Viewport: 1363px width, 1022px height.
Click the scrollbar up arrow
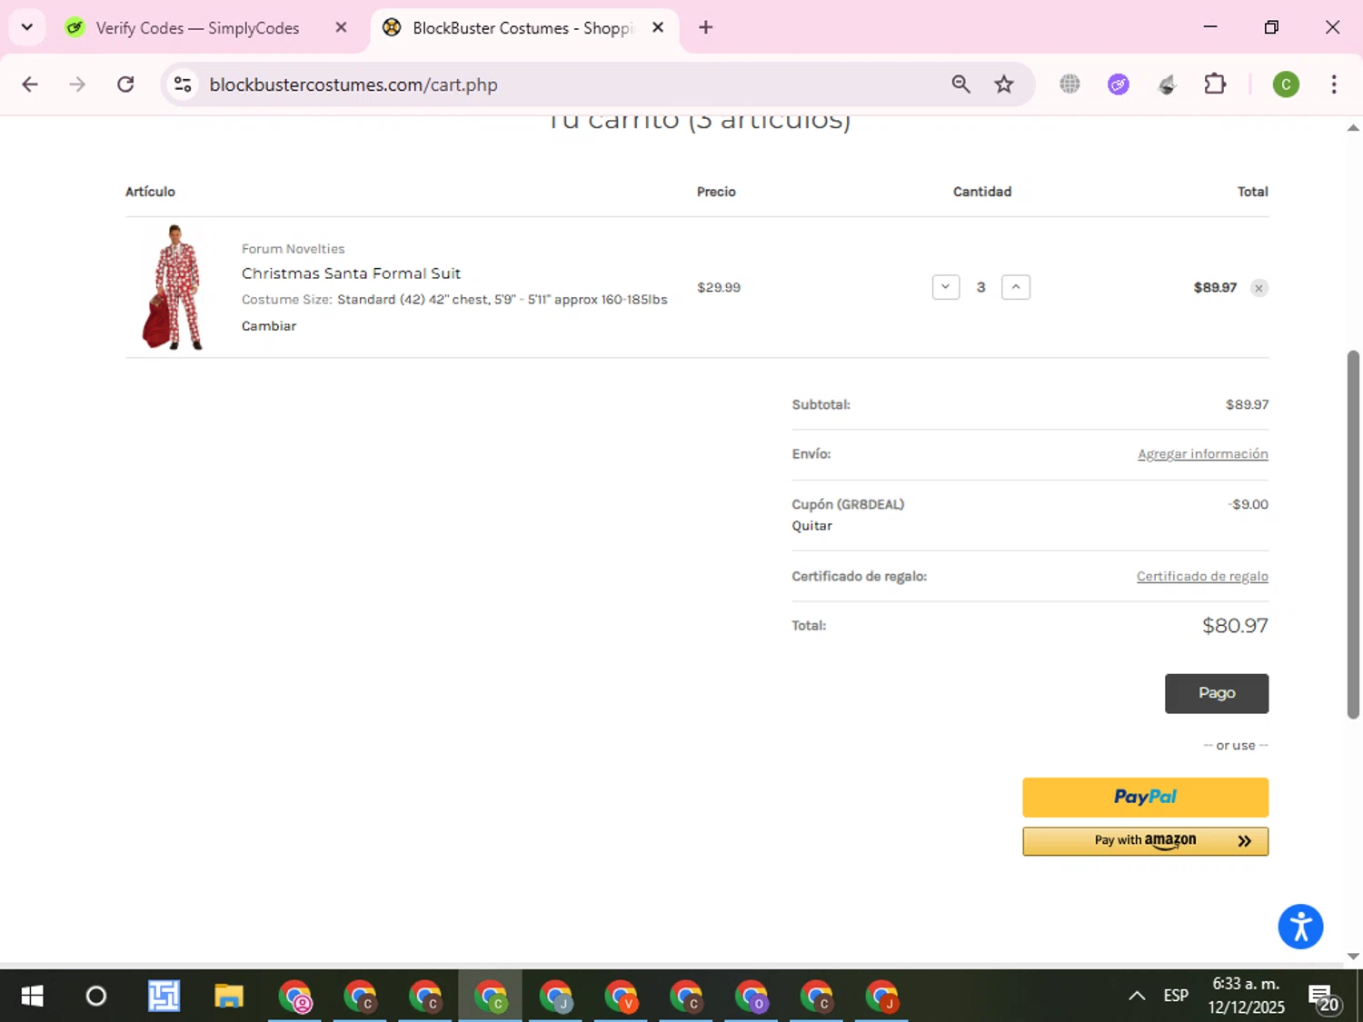pyautogui.click(x=1353, y=128)
